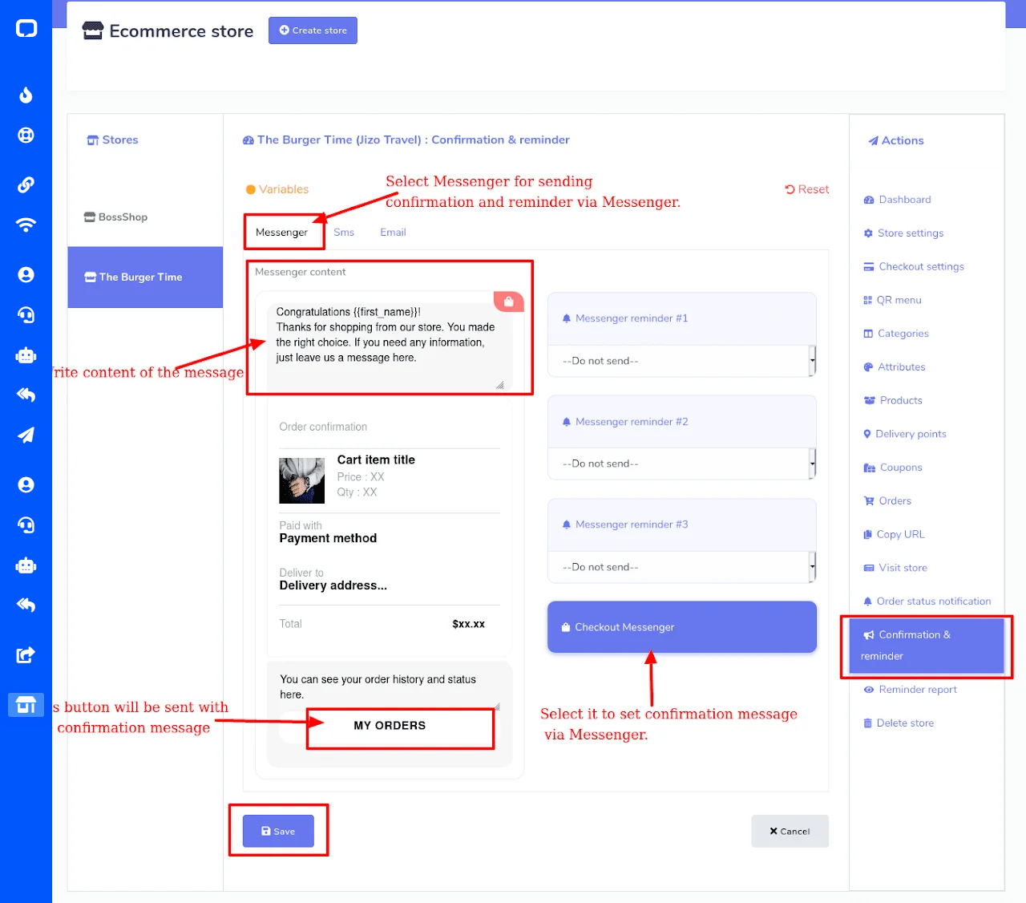Open the orange Variables link
The image size is (1026, 903).
point(277,189)
